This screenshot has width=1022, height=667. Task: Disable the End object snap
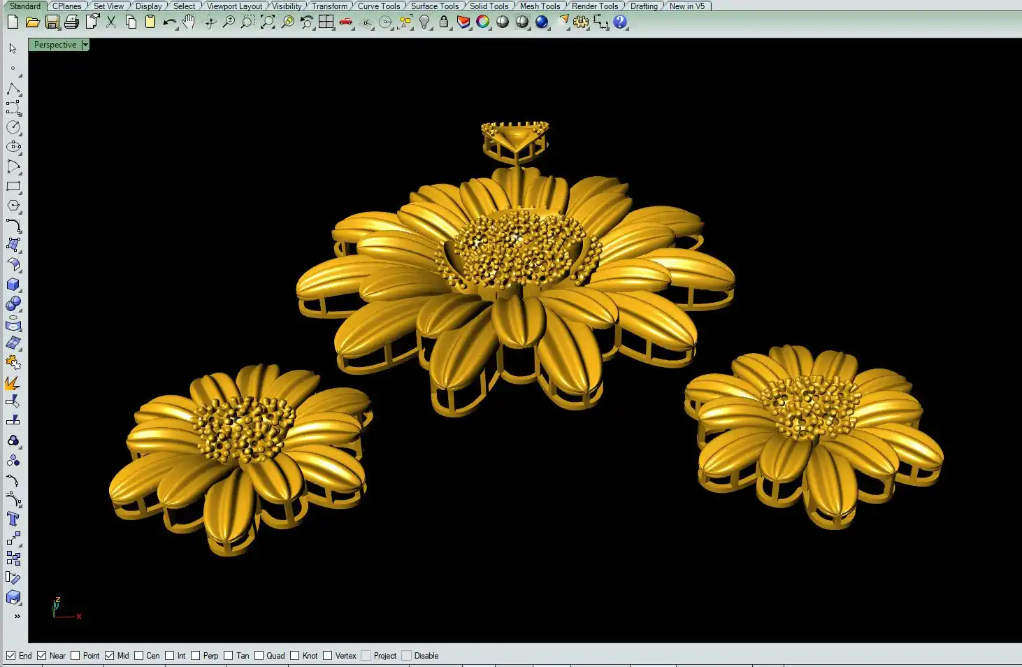coord(11,656)
